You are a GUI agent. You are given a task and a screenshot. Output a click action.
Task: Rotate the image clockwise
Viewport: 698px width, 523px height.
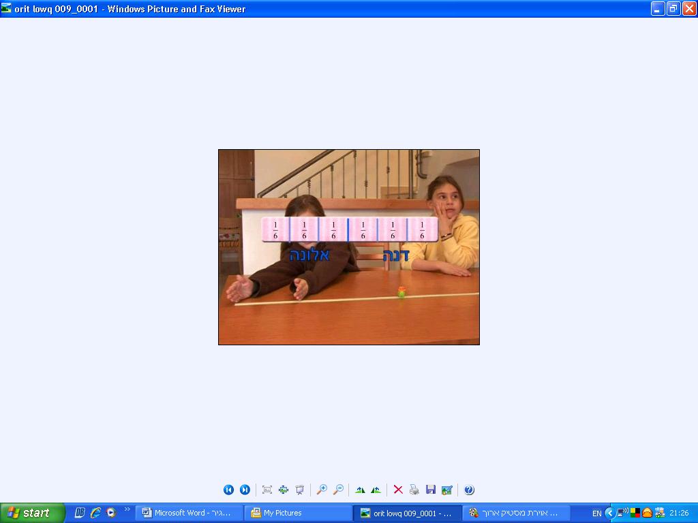tap(360, 490)
